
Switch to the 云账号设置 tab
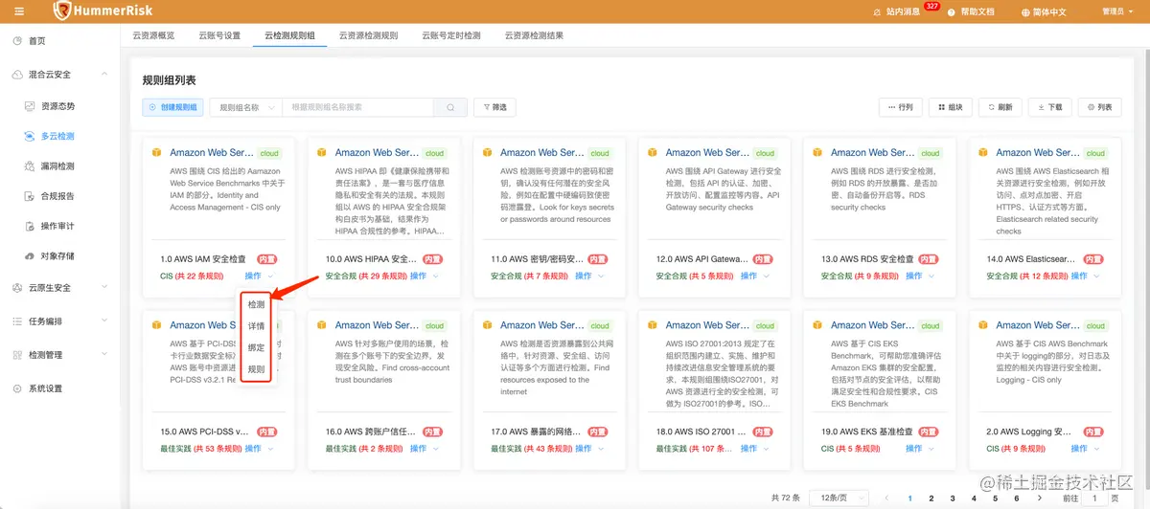[219, 35]
